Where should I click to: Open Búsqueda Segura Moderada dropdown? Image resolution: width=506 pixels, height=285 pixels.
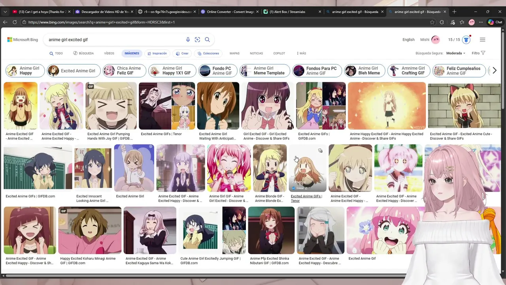455,53
